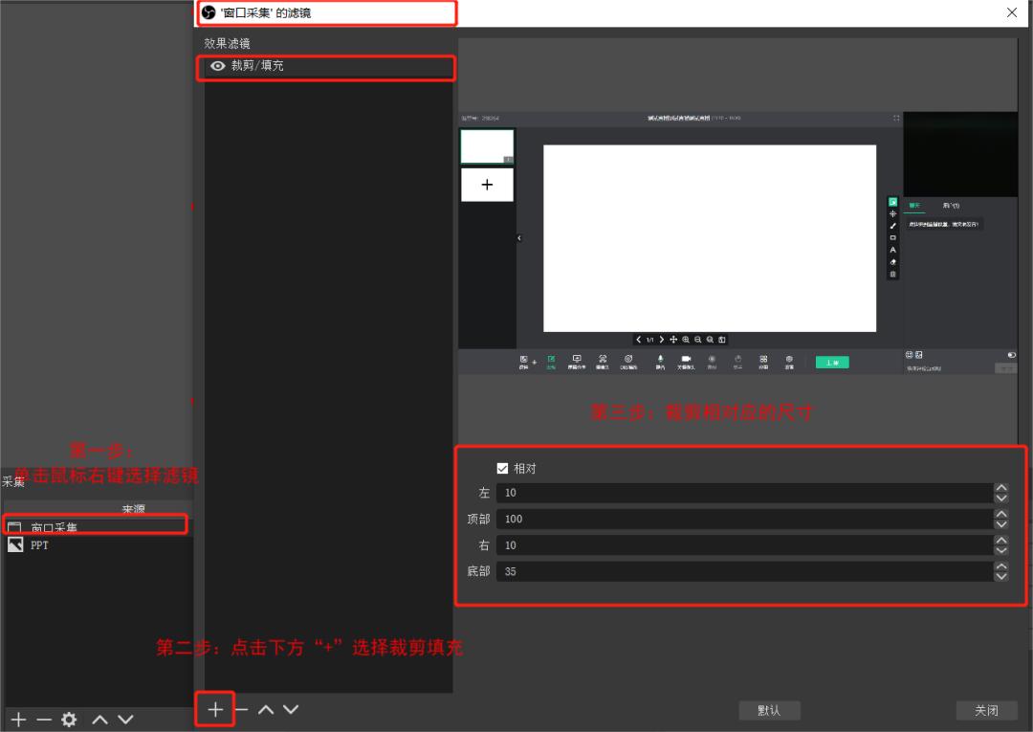The height and width of the screenshot is (732, 1033).
Task: Move the selected source up with arrow icon
Action: [99, 719]
